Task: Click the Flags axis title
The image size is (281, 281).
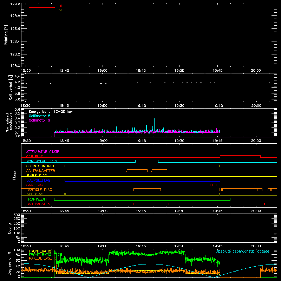Action: click(14, 175)
